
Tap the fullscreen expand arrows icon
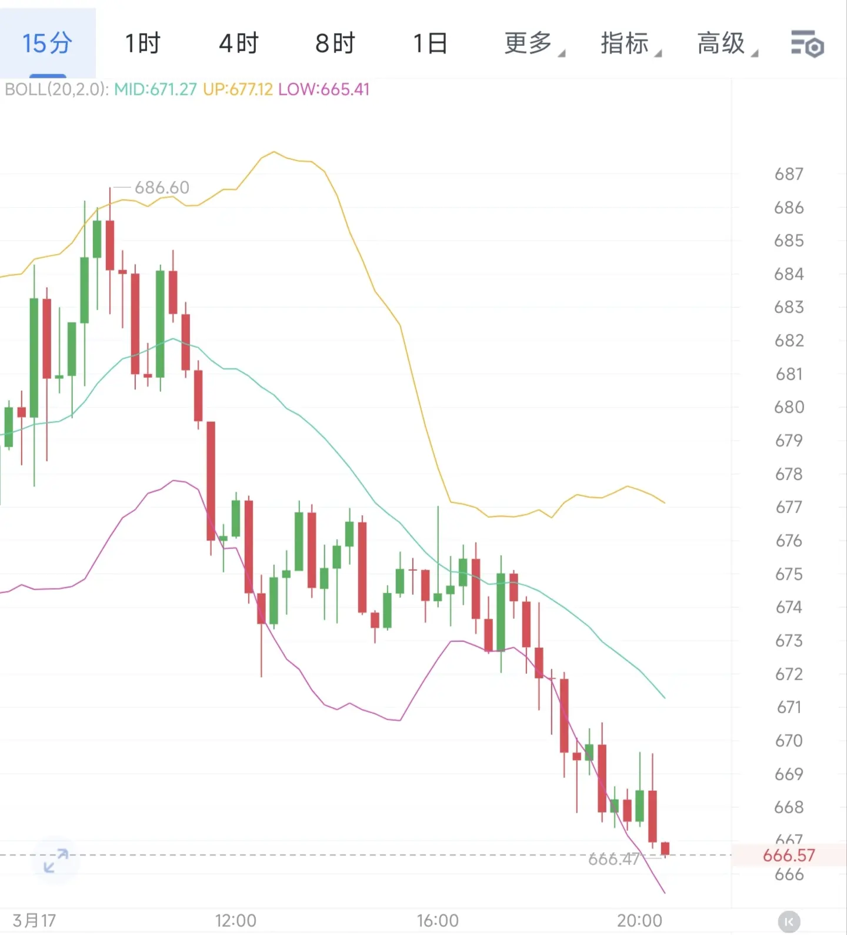click(56, 860)
